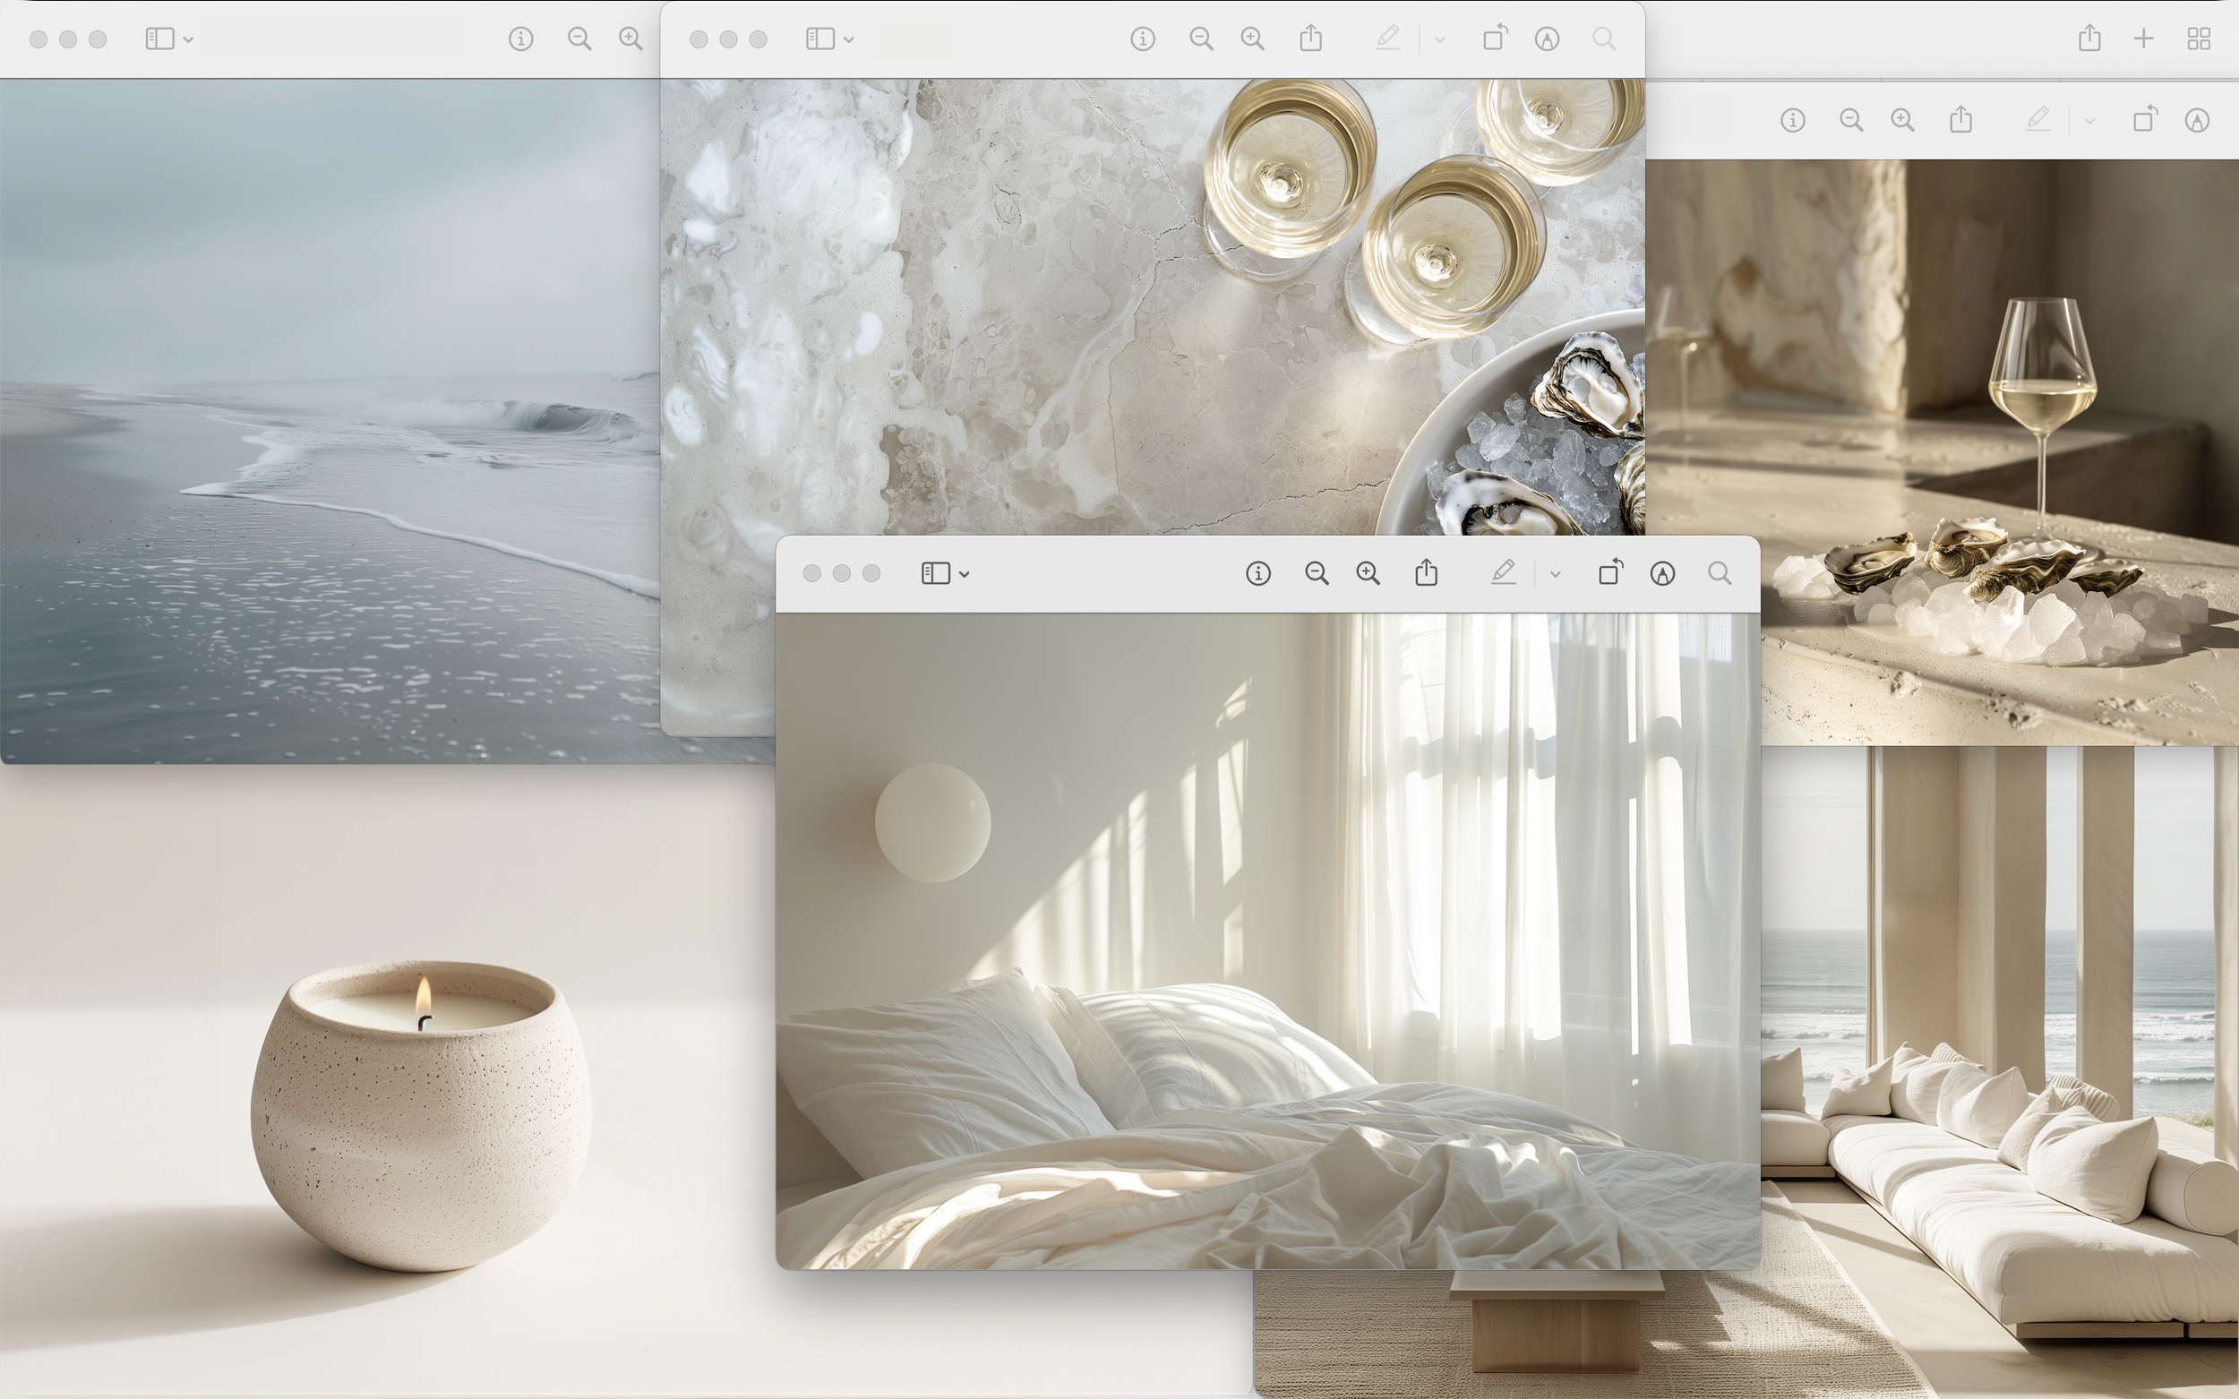The image size is (2239, 1399).
Task: Show Markup toolbar in marble oysters window
Action: (x=1547, y=39)
